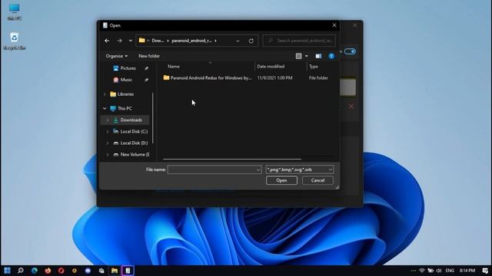This screenshot has height=276, width=492.
Task: Sort by the Date modified column header
Action: pyautogui.click(x=271, y=67)
